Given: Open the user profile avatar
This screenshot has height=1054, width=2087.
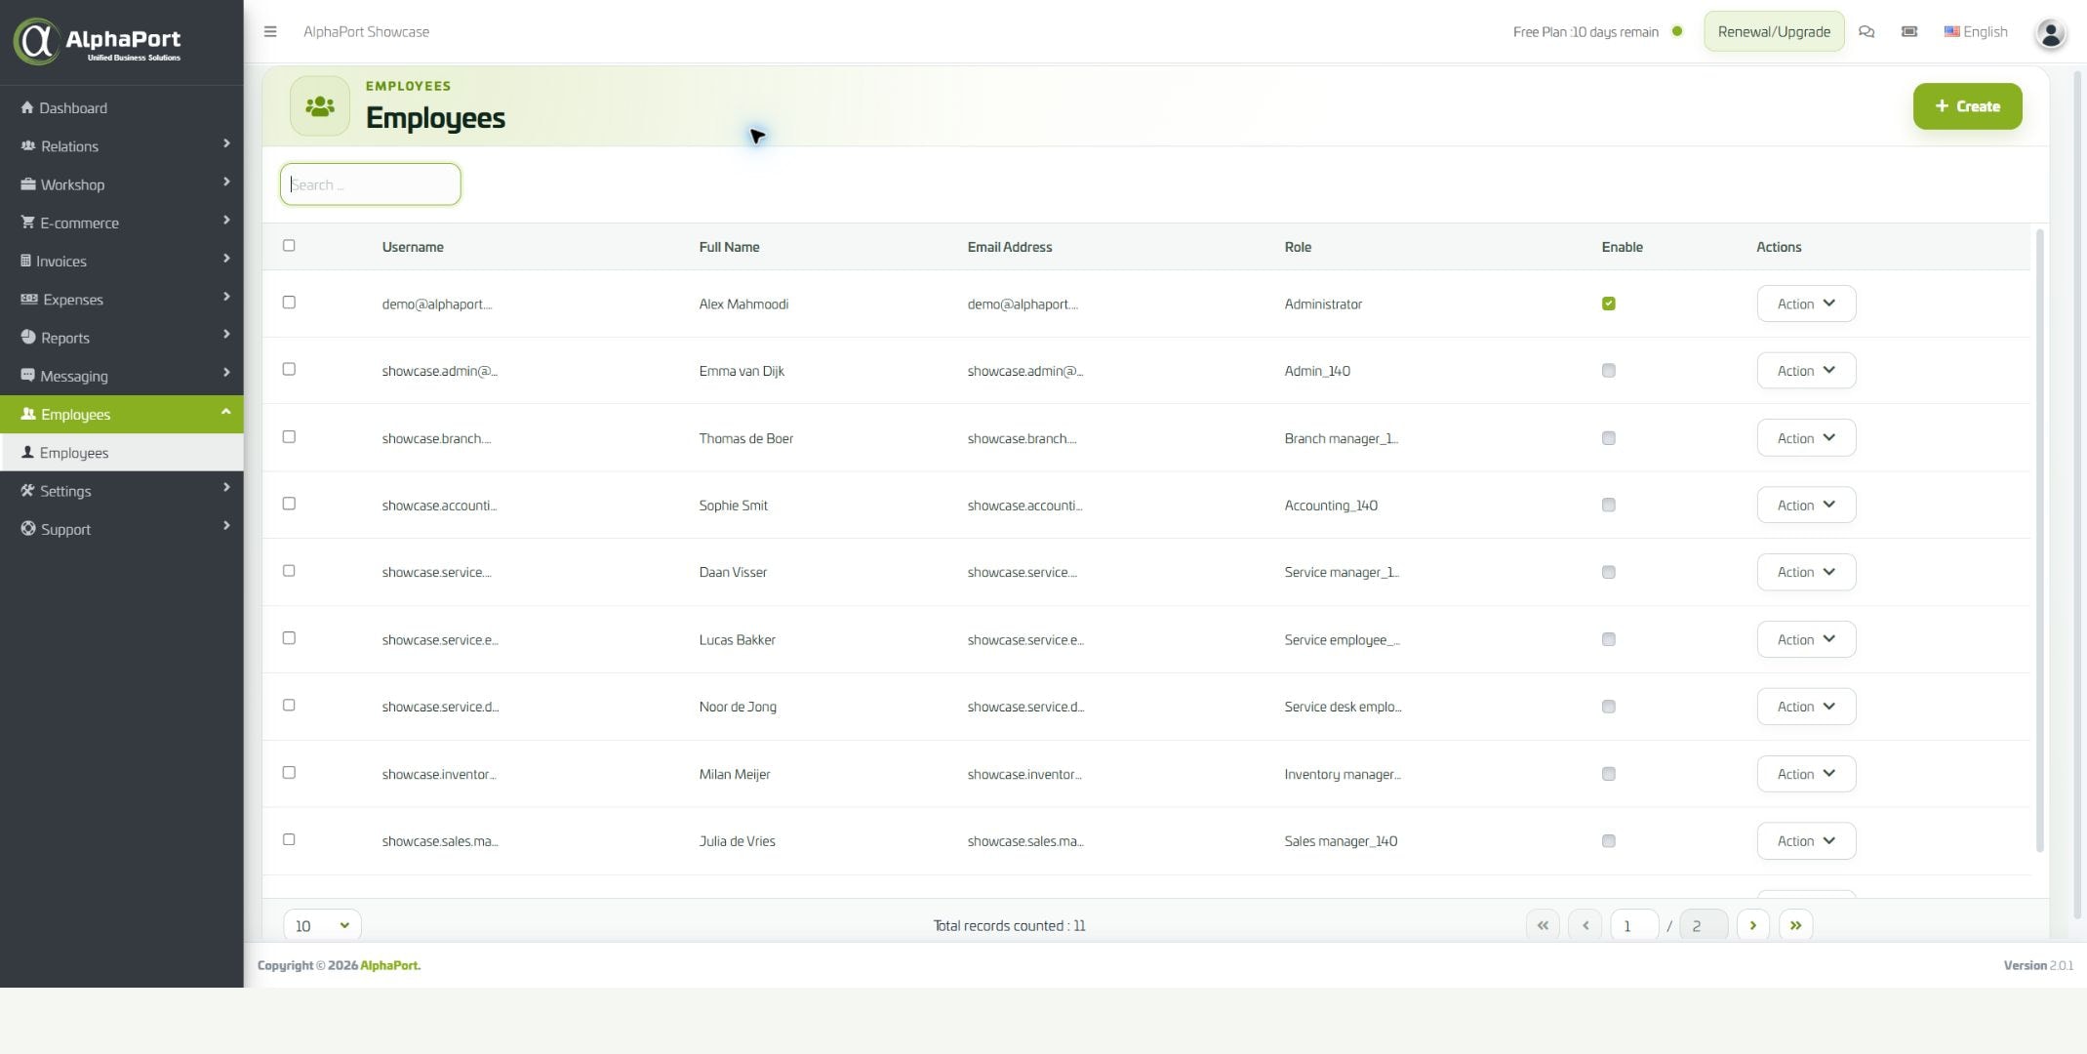Looking at the screenshot, I should tap(2050, 33).
